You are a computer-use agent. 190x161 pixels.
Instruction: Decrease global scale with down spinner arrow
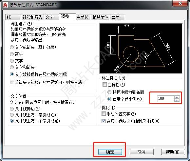pos(177,100)
